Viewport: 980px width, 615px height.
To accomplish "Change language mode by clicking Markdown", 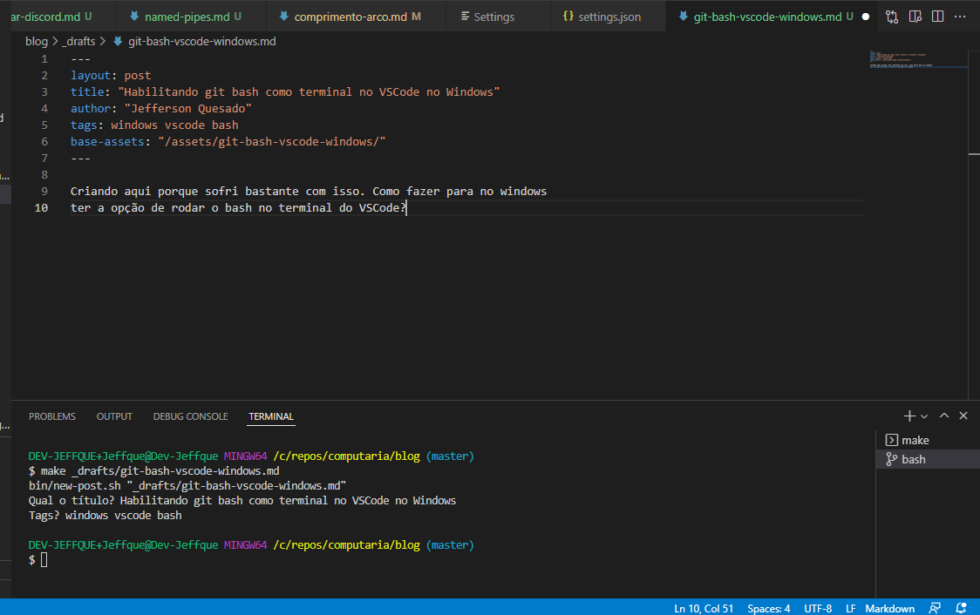I will click(x=889, y=608).
